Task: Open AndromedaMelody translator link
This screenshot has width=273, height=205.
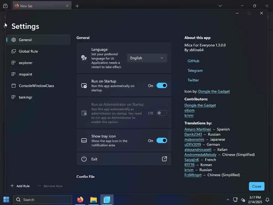Action: coord(200,155)
